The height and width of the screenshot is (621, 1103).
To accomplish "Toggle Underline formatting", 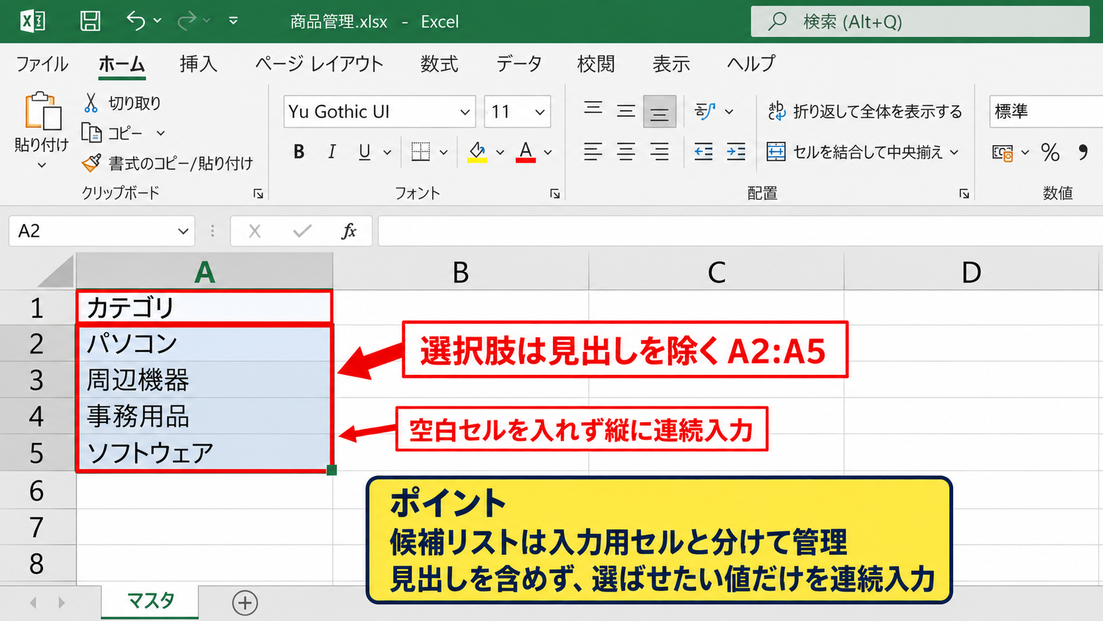I will [364, 152].
